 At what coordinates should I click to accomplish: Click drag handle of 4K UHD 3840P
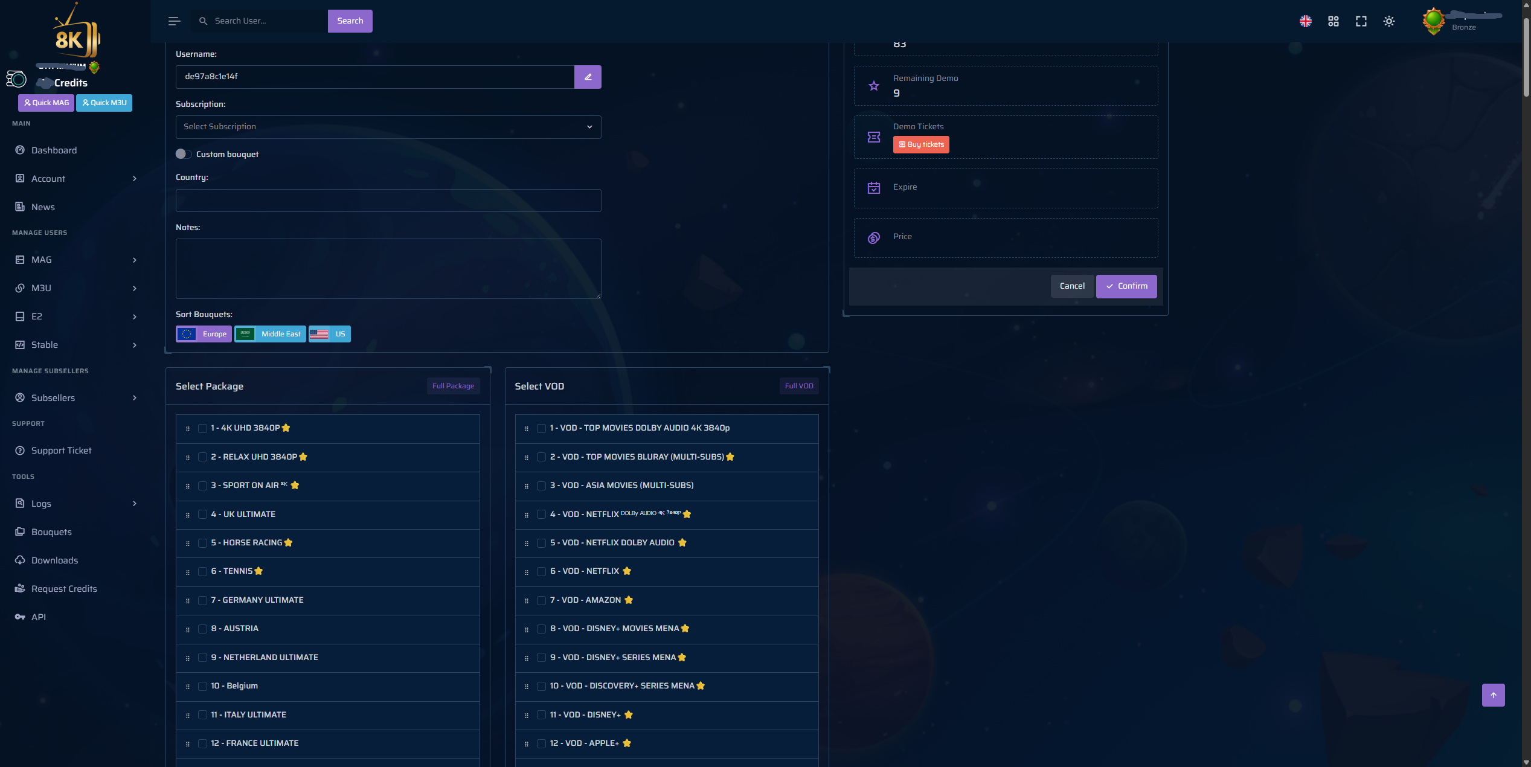[x=188, y=428]
